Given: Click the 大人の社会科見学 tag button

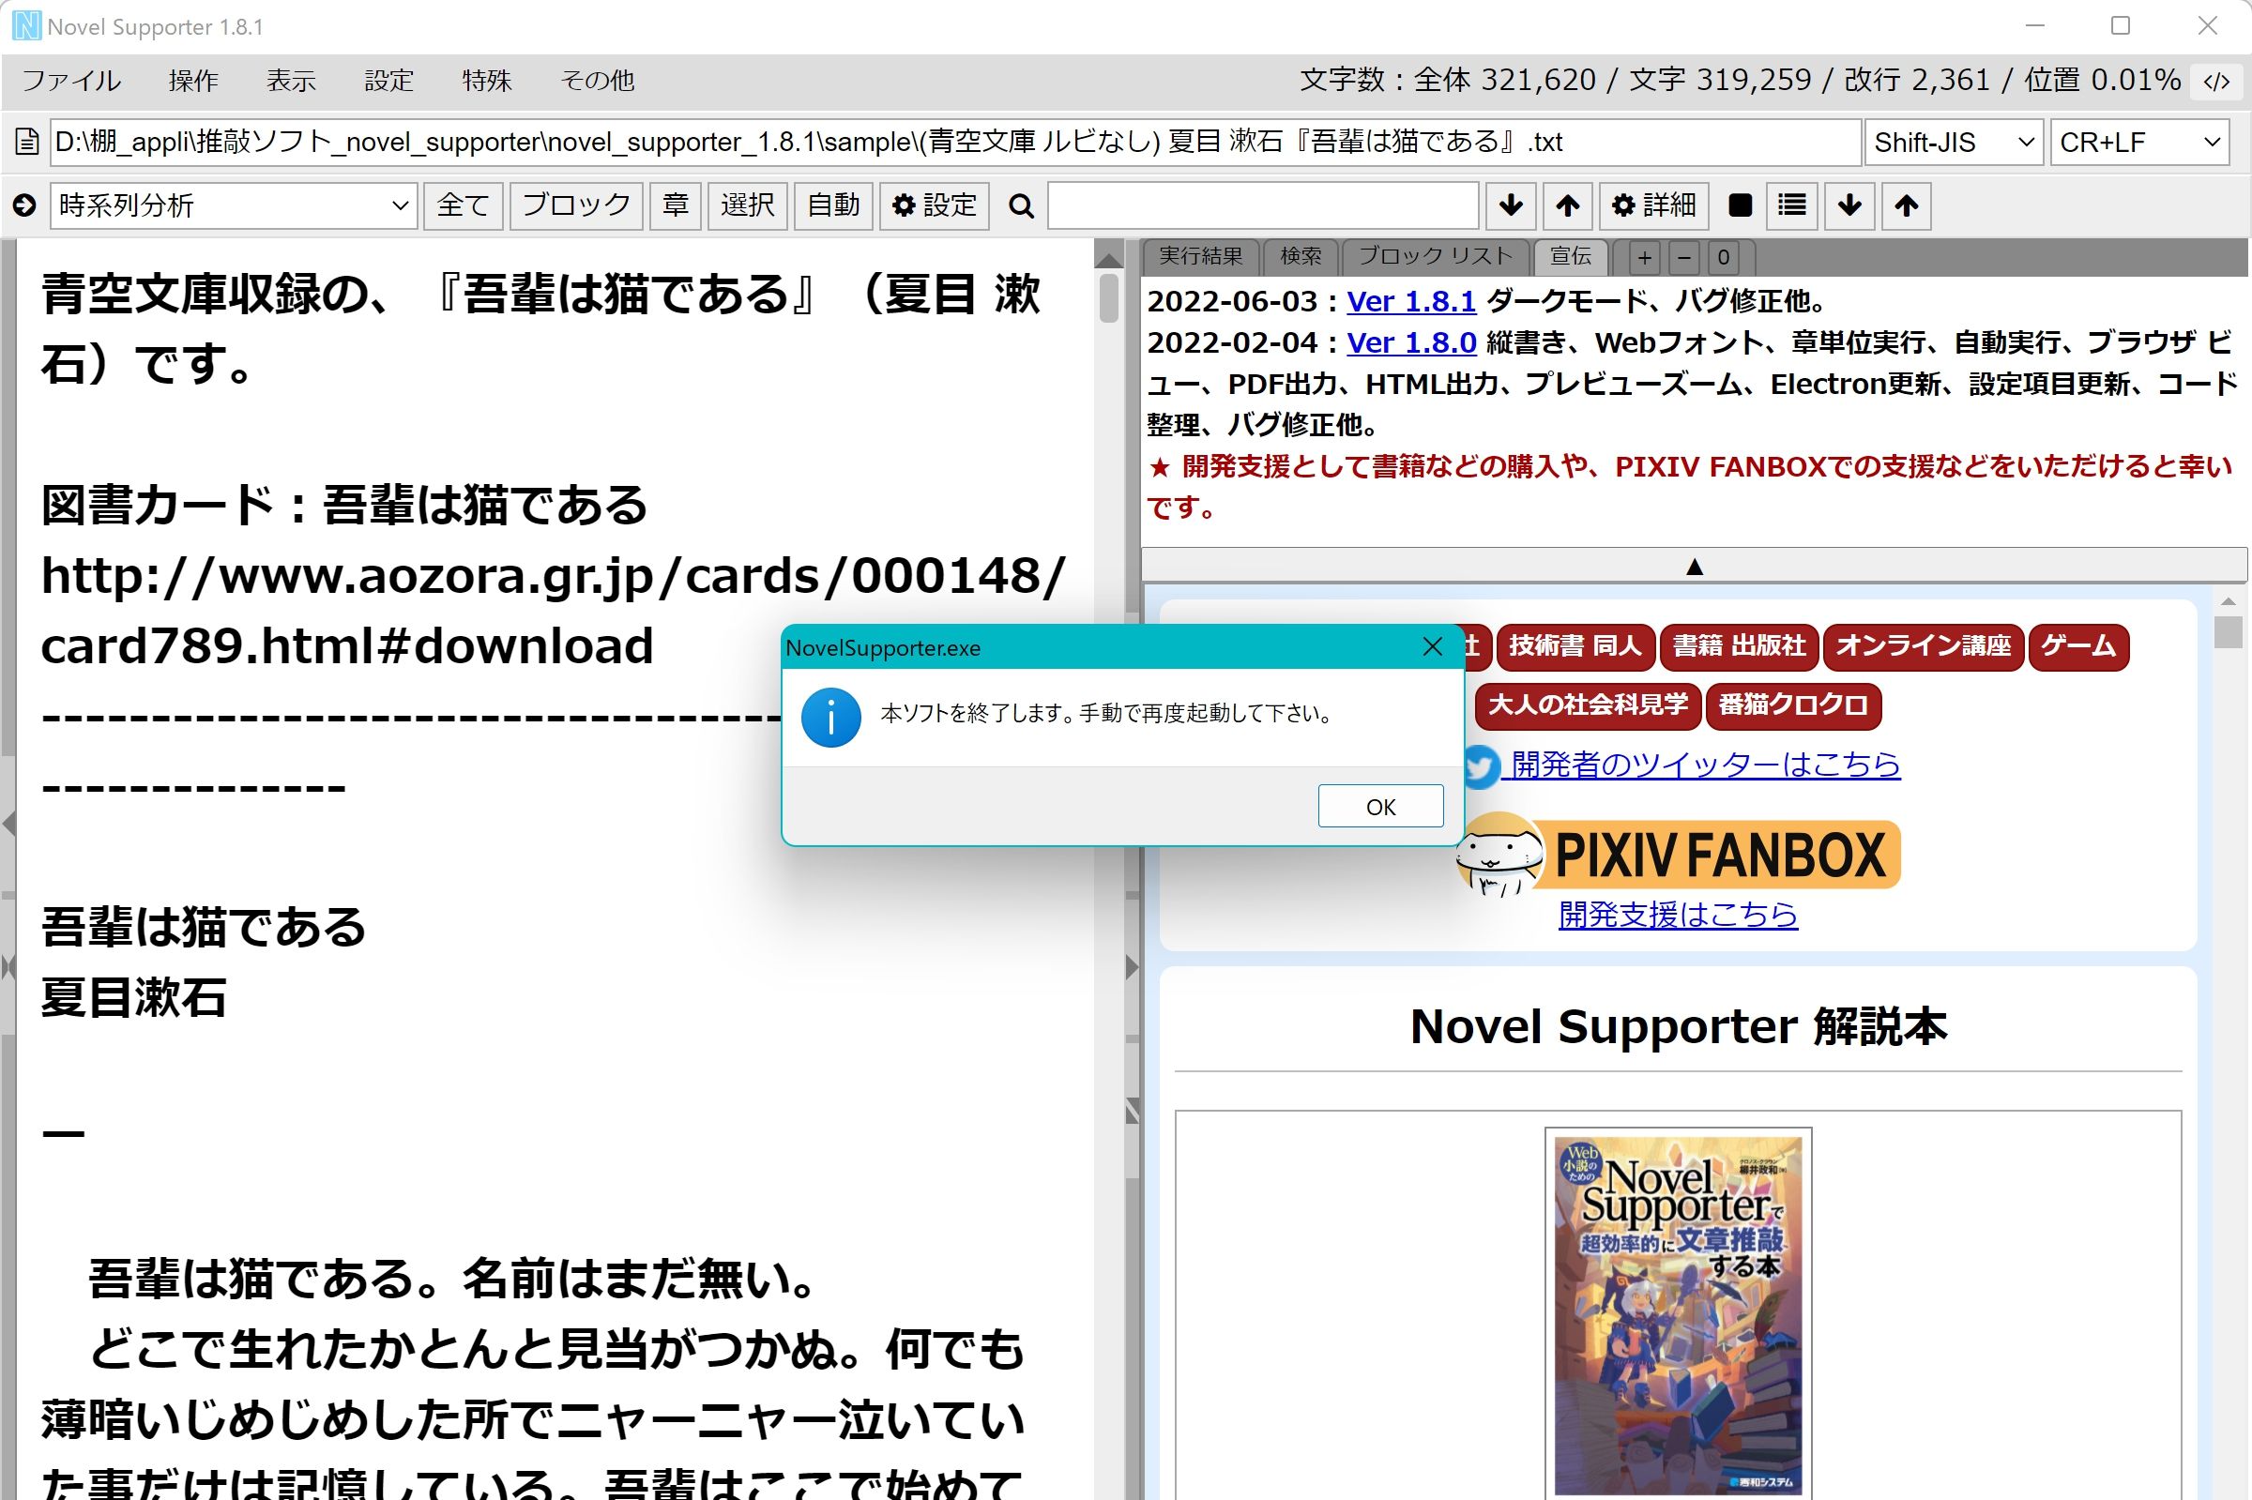Looking at the screenshot, I should click(x=1587, y=706).
